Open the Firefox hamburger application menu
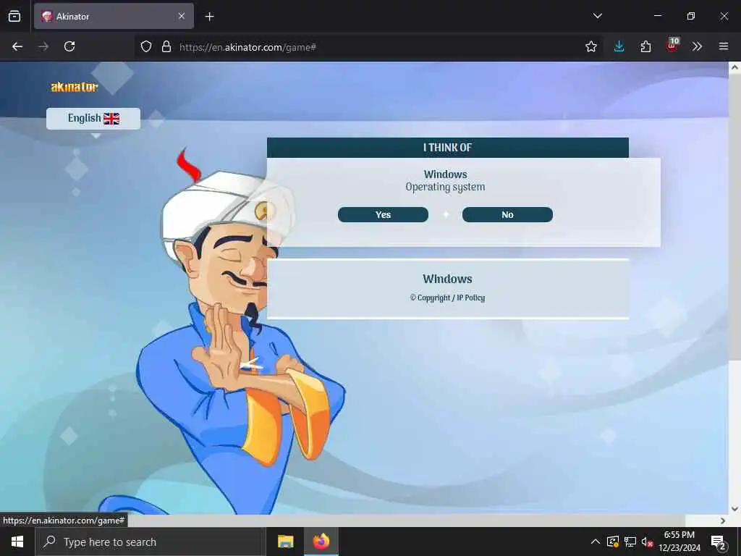This screenshot has width=741, height=556. pyautogui.click(x=724, y=46)
